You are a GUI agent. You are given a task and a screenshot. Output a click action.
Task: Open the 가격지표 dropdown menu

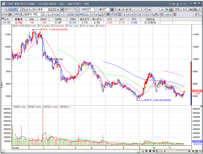[x=18, y=14]
